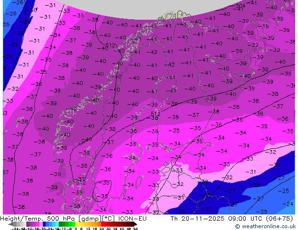Click the dark right arrow of the legend
298x230 pixels.
pyautogui.click(x=135, y=224)
